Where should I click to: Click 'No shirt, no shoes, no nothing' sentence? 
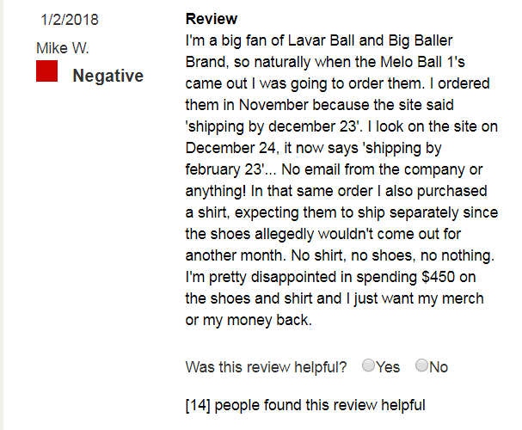(393, 255)
